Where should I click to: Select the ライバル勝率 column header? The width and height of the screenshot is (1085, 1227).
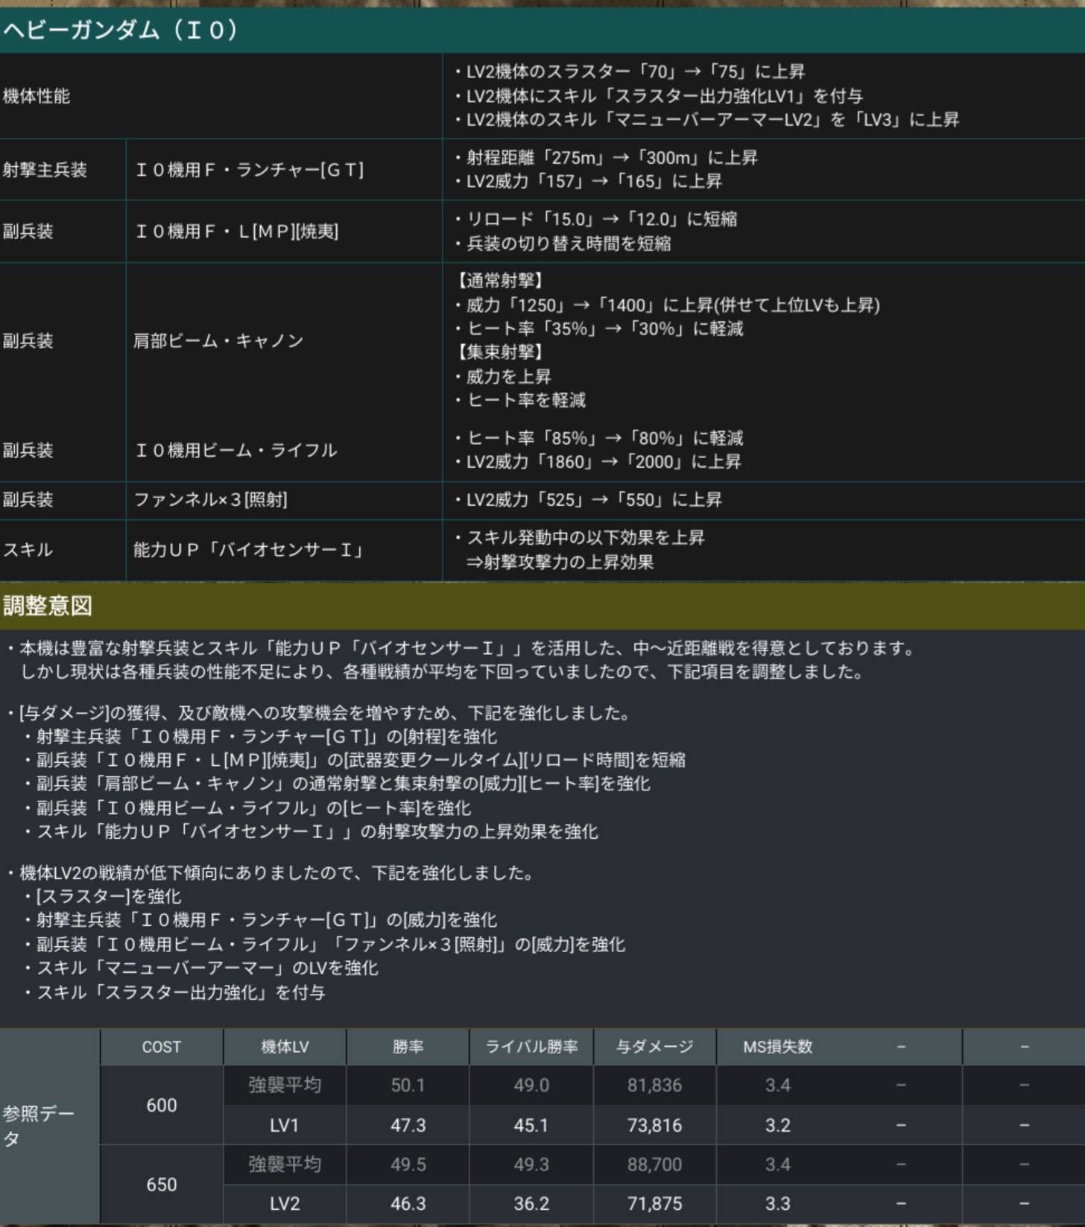(x=531, y=1047)
